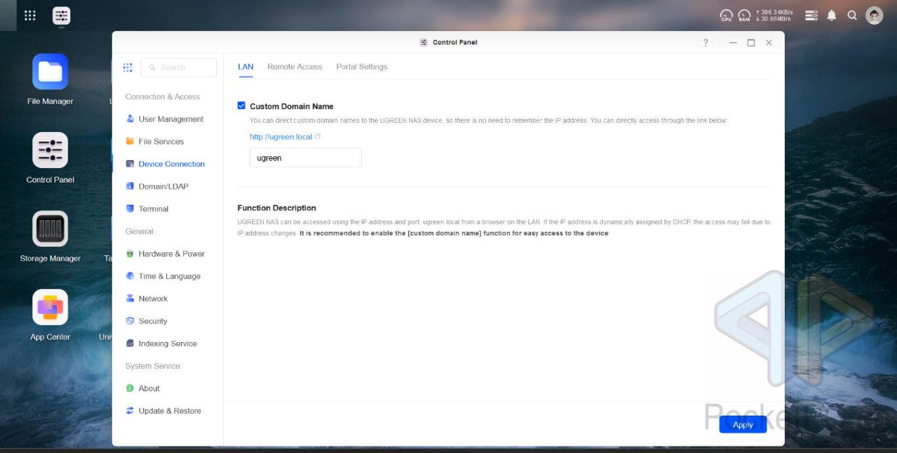Close the Control Panel window
The image size is (897, 453).
(769, 43)
